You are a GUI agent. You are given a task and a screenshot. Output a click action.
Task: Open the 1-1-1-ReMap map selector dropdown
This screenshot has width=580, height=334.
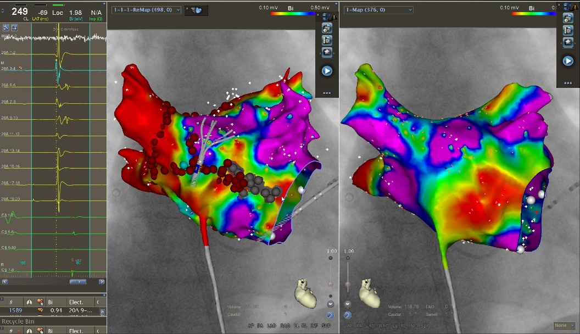146,10
